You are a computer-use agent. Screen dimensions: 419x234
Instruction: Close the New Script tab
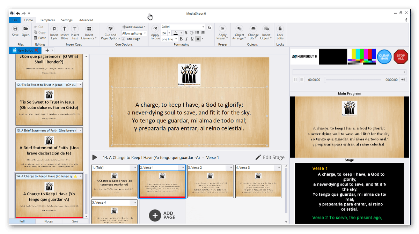coord(36,50)
